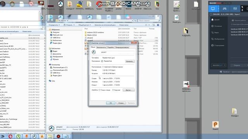
Task: Select Bandicam game recording mode gamepad icon
Action: [x=225, y=8]
